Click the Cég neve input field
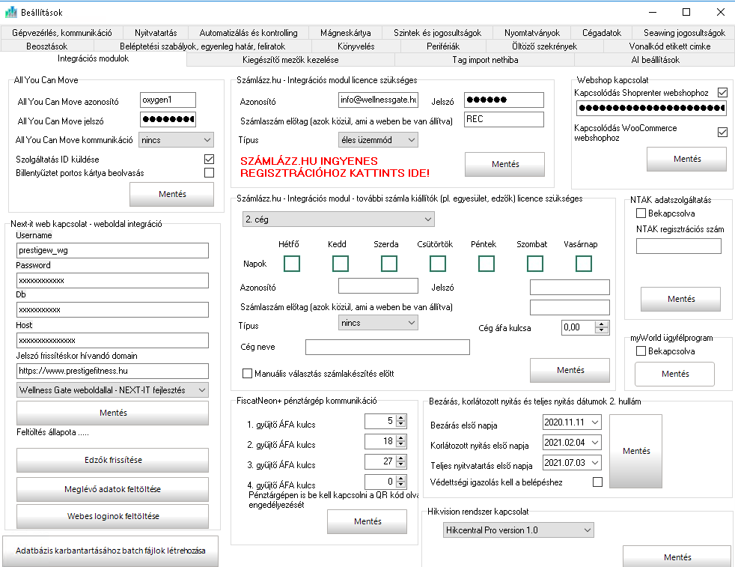Image resolution: width=735 pixels, height=567 pixels. click(x=387, y=347)
